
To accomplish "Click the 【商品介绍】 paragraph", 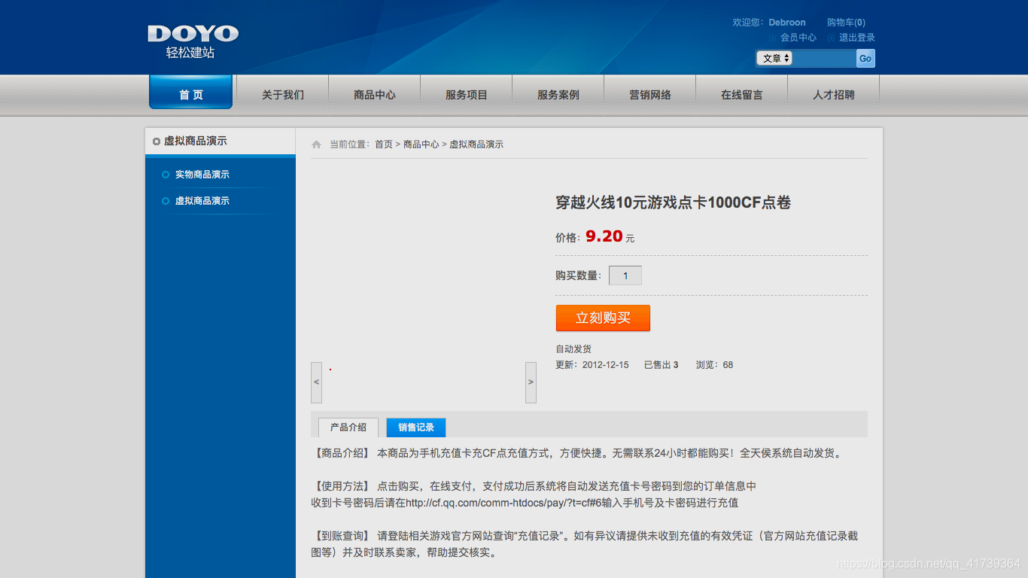I will (578, 453).
